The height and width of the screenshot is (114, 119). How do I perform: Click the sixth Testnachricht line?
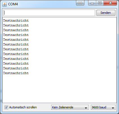coord(16,44)
